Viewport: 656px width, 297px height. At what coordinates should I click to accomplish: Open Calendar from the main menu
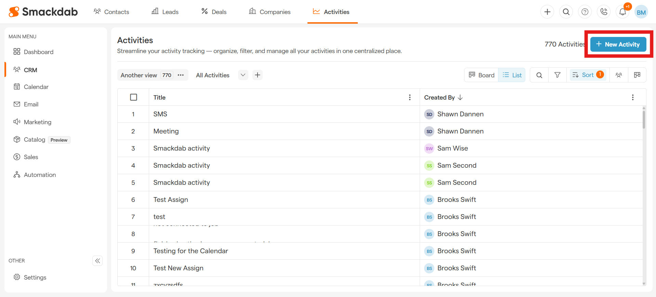tap(36, 87)
